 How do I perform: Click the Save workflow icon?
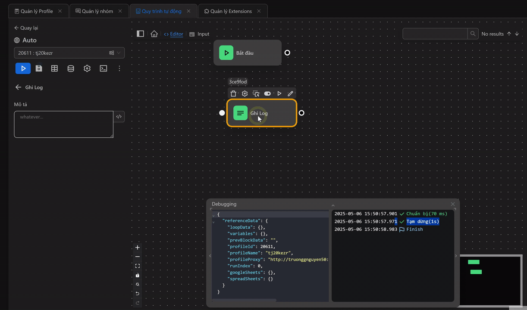tap(39, 68)
